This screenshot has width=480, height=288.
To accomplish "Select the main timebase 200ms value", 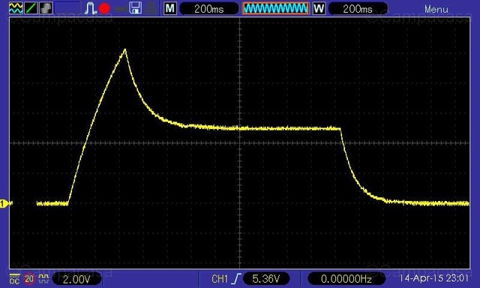I will click(x=209, y=8).
